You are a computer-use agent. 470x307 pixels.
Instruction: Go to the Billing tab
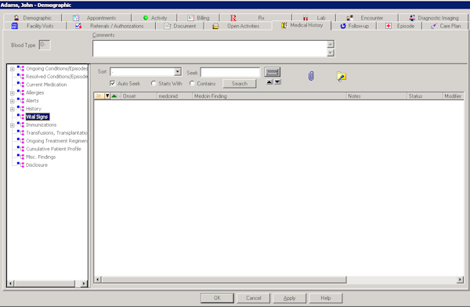click(198, 18)
